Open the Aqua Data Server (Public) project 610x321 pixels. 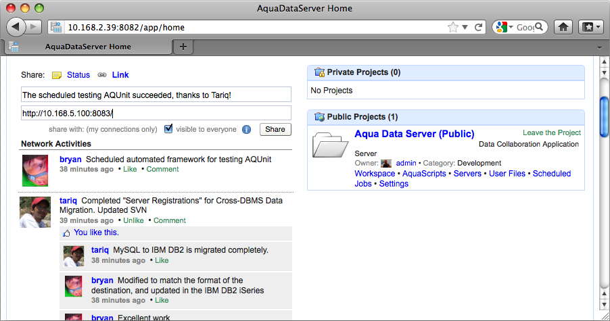[x=415, y=134]
